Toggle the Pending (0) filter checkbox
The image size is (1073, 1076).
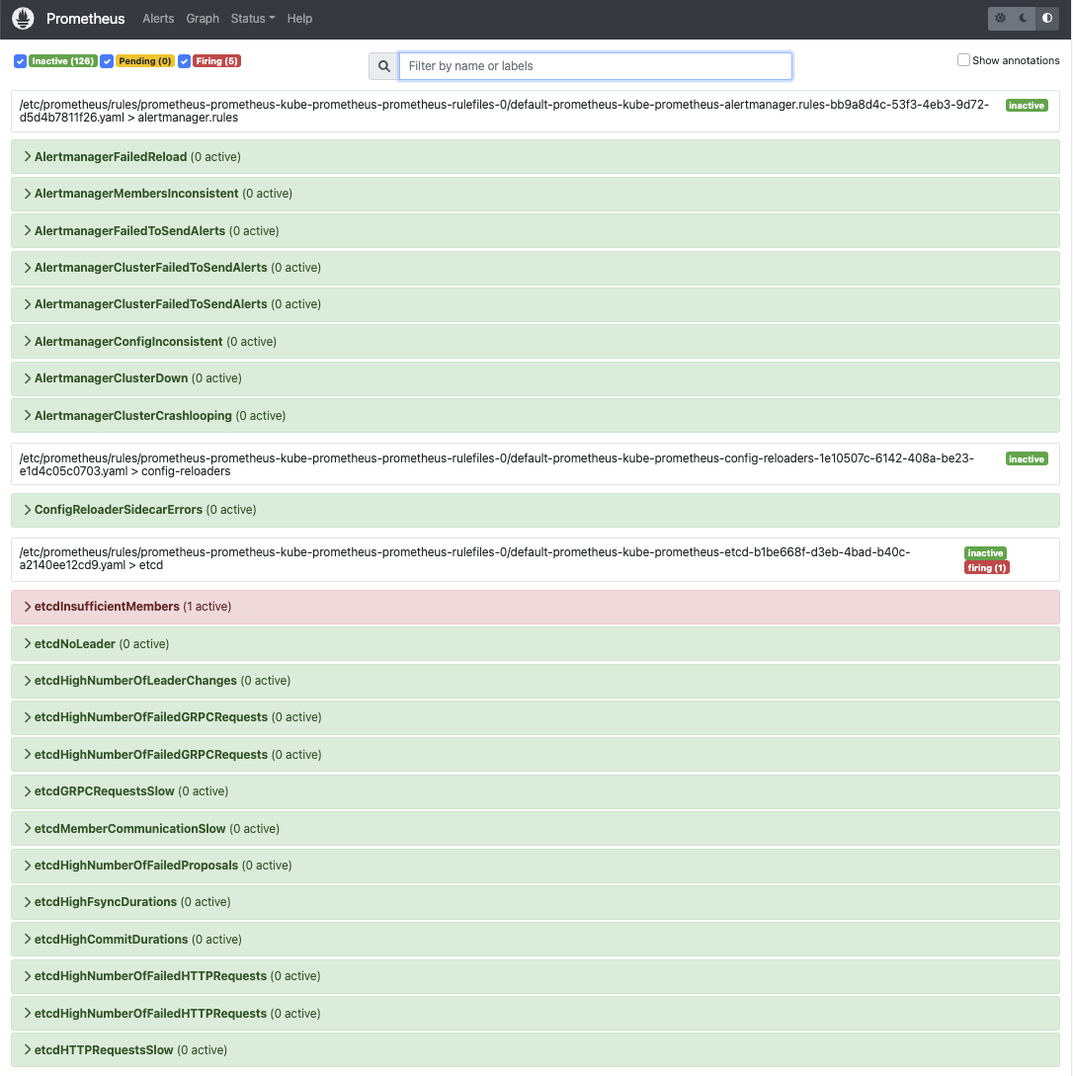point(107,61)
